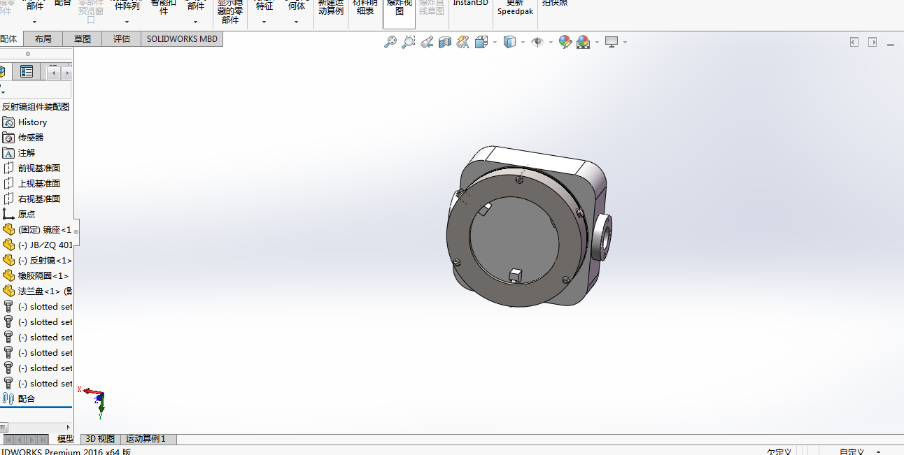Open the 3D 视图 bottom tab
Screen dimensions: 904x455
click(x=100, y=439)
